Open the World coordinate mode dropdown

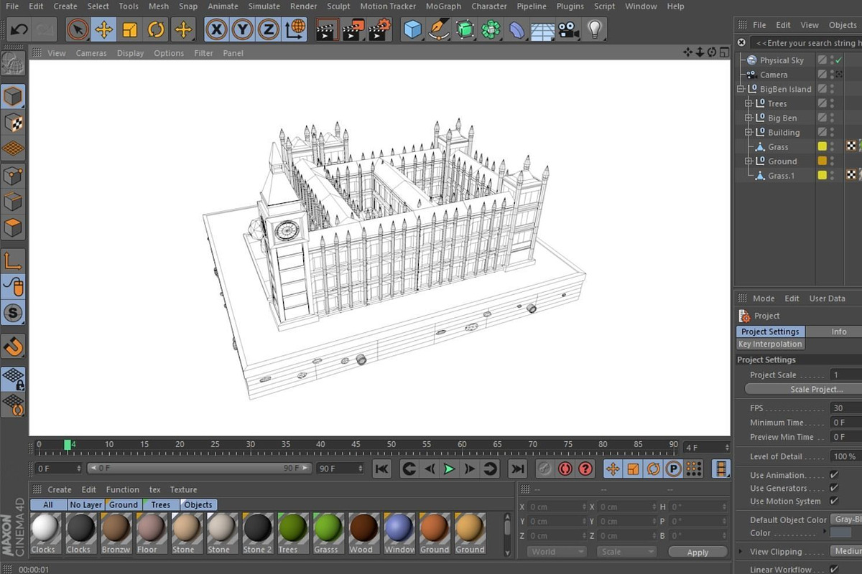point(557,552)
